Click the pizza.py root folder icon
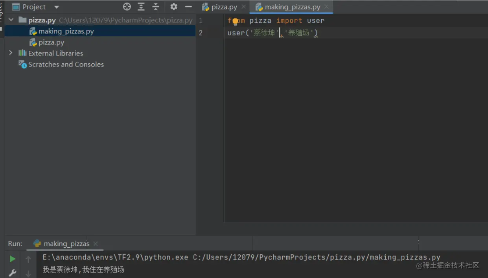This screenshot has width=488, height=278. [22, 20]
